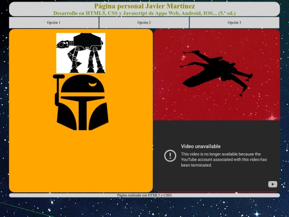Click the AT-AT walker image
The image size is (289, 217).
tap(81, 53)
